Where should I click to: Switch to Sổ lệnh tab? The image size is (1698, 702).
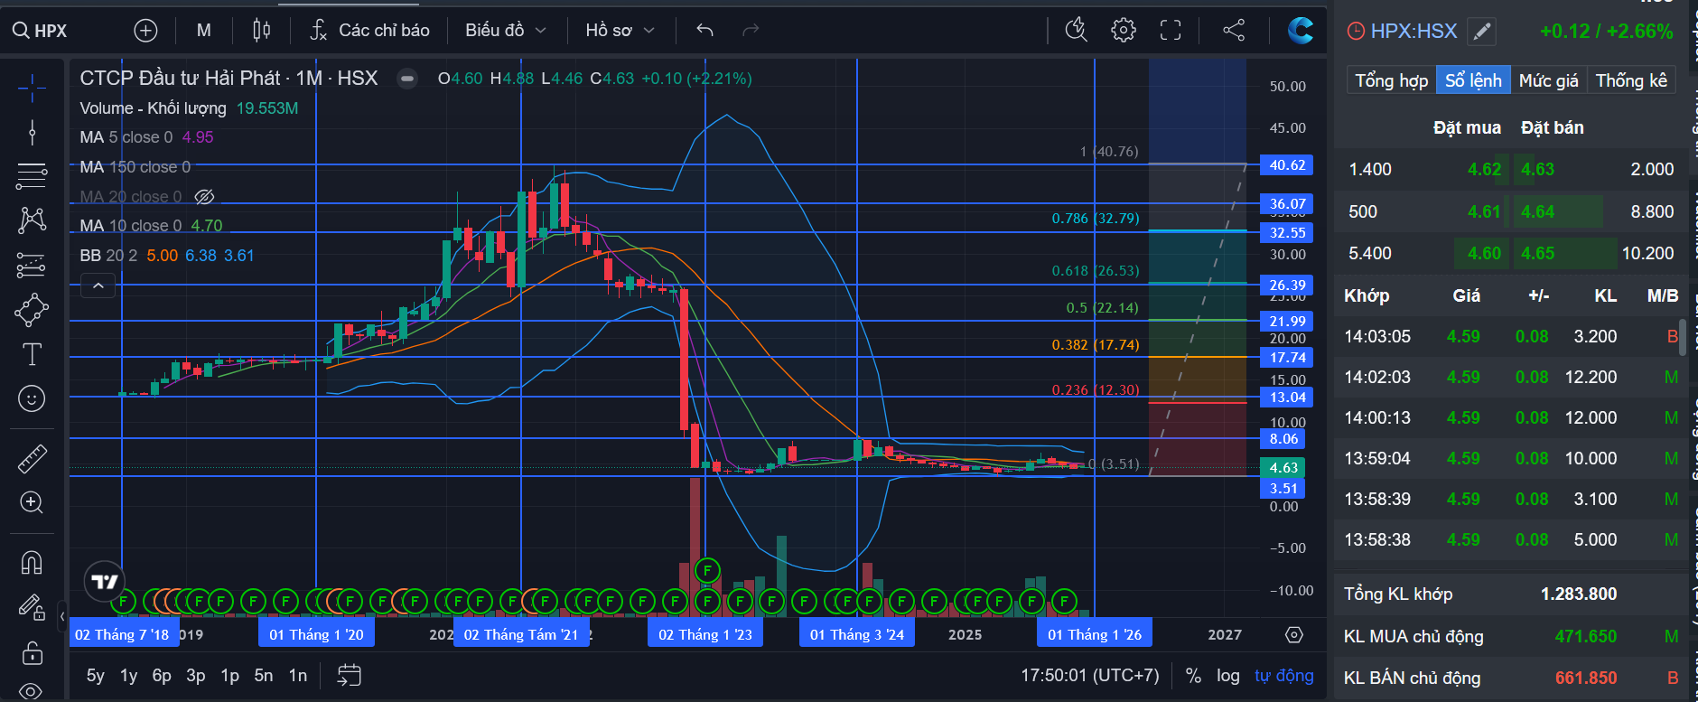1473,80
